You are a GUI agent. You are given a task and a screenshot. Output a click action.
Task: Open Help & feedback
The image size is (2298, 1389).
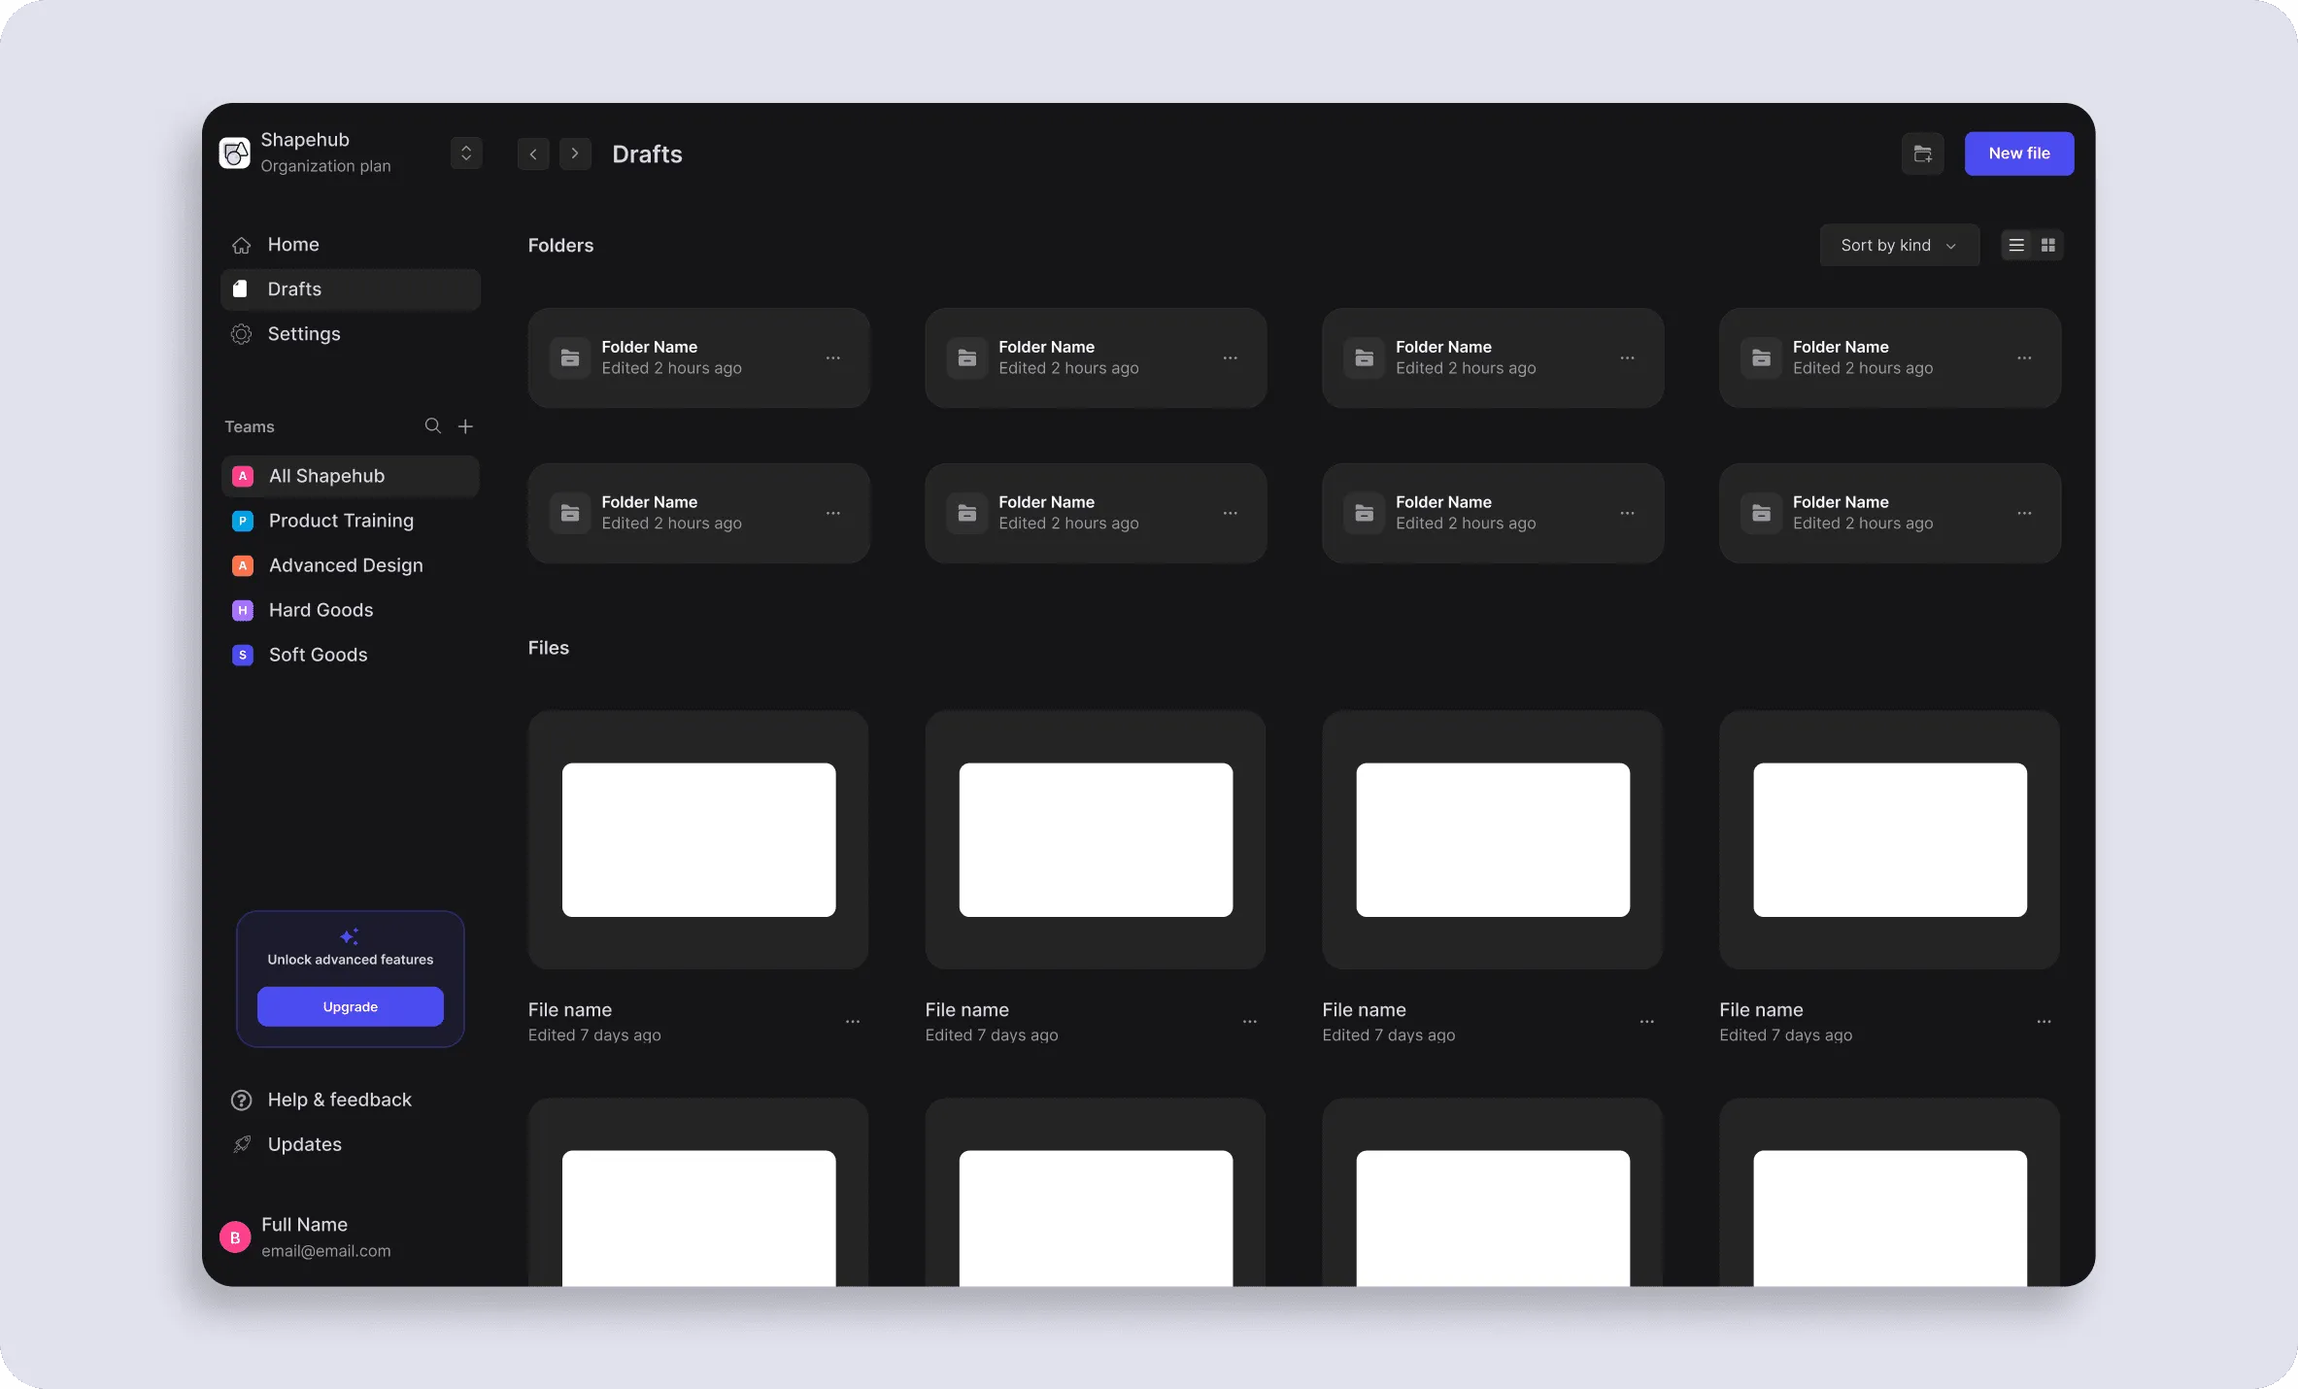pos(339,1100)
